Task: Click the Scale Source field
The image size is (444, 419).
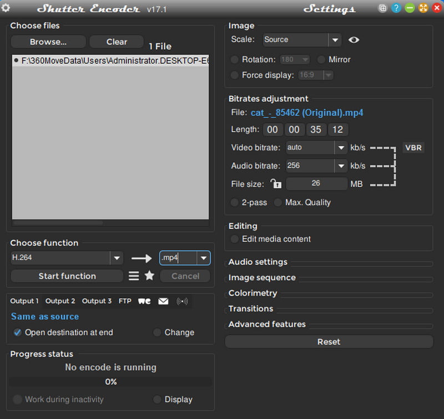Action: point(295,40)
